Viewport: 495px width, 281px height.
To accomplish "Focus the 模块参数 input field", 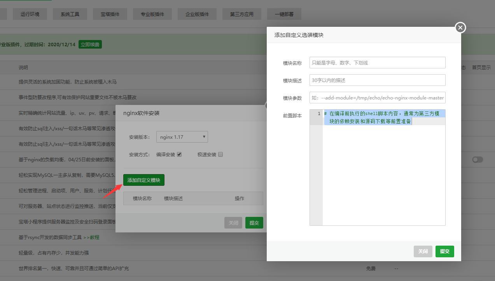I will coord(378,98).
